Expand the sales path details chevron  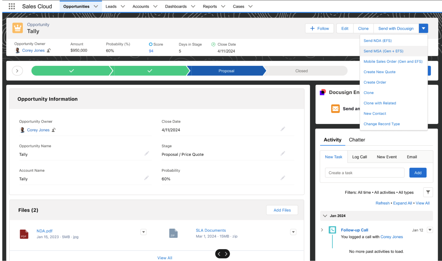(x=17, y=71)
